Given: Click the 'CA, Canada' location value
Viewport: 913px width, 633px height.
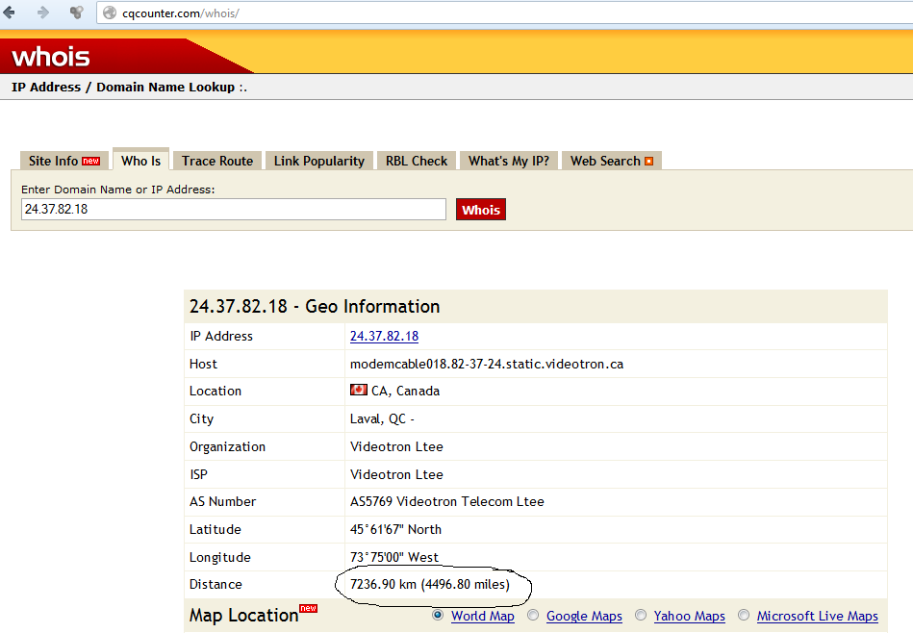Looking at the screenshot, I should pyautogui.click(x=405, y=391).
